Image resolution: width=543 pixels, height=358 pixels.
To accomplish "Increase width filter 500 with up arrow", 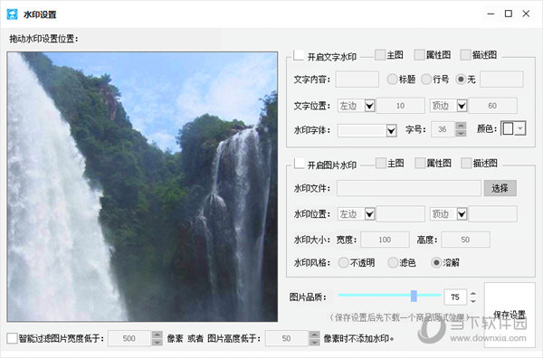I will pos(157,334).
